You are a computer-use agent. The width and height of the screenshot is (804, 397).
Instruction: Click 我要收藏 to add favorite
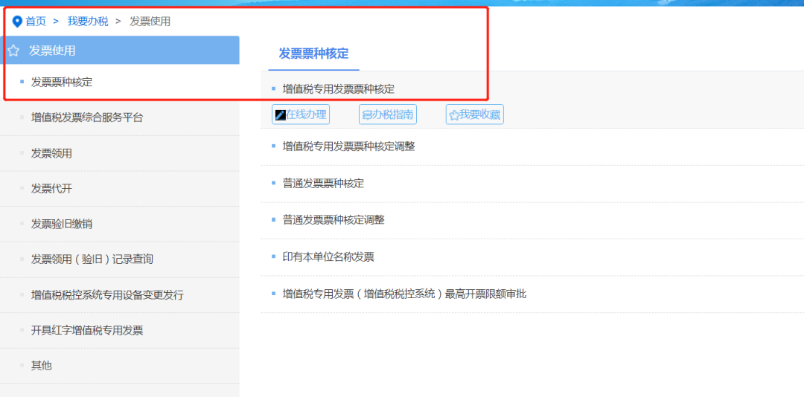[475, 114]
